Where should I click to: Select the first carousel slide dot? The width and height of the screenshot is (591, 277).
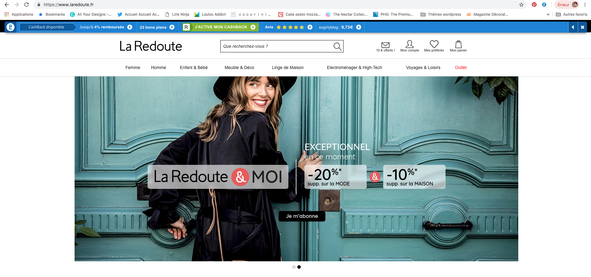[294, 267]
